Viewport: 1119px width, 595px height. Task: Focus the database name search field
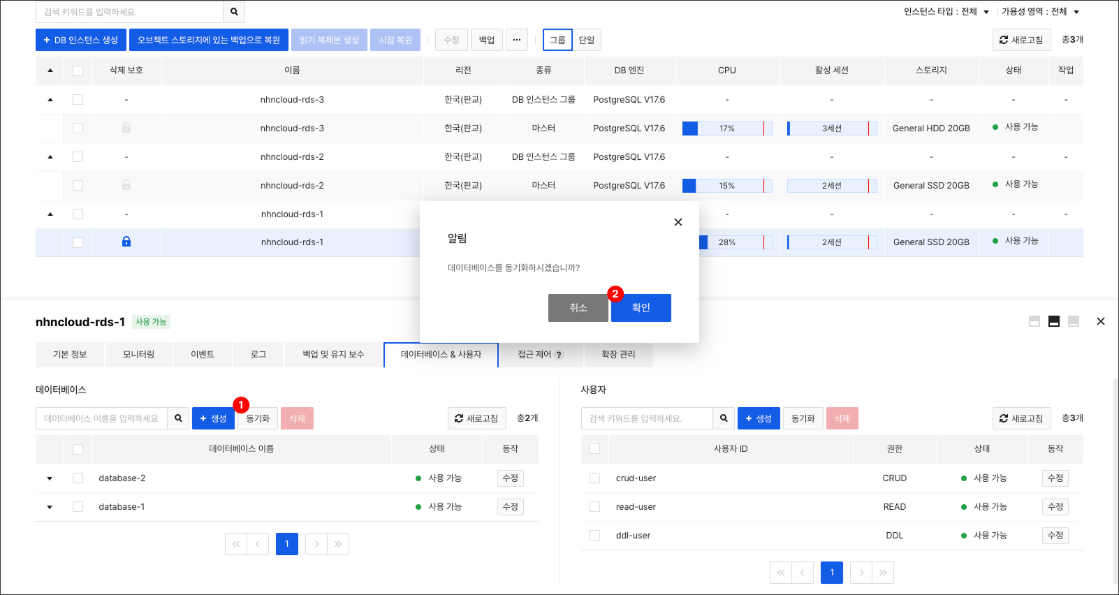[101, 418]
